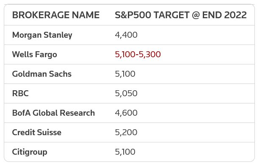
Task: Click the BROKERAGE NAME column header
Action: point(56,15)
